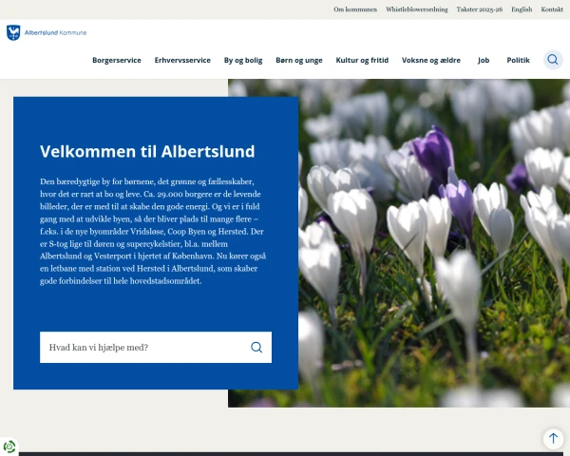The width and height of the screenshot is (570, 456).
Task: Click the Takster 2025-26 link
Action: tap(480, 9)
